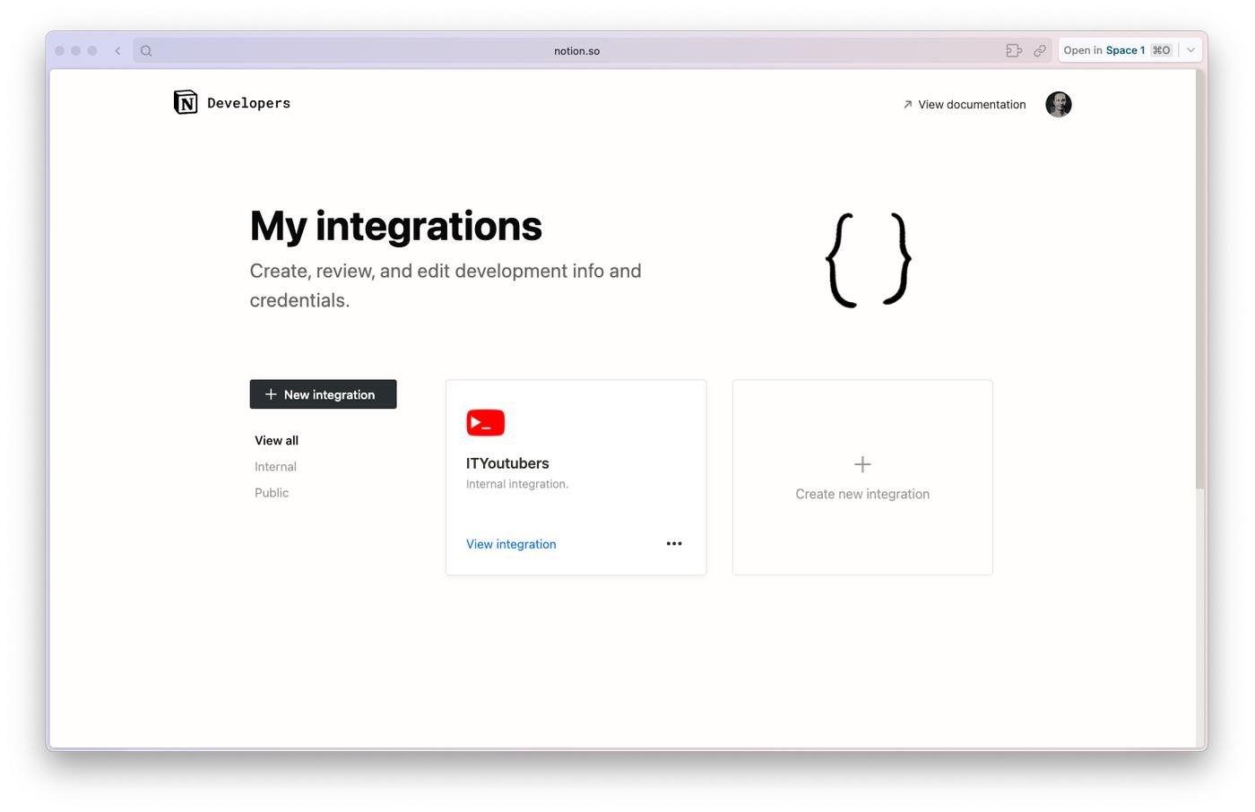Click the search magnifier in address bar
Image resolution: width=1255 pixels, height=812 pixels.
click(146, 51)
